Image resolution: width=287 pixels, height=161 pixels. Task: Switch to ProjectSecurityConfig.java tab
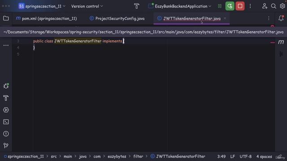(x=117, y=18)
